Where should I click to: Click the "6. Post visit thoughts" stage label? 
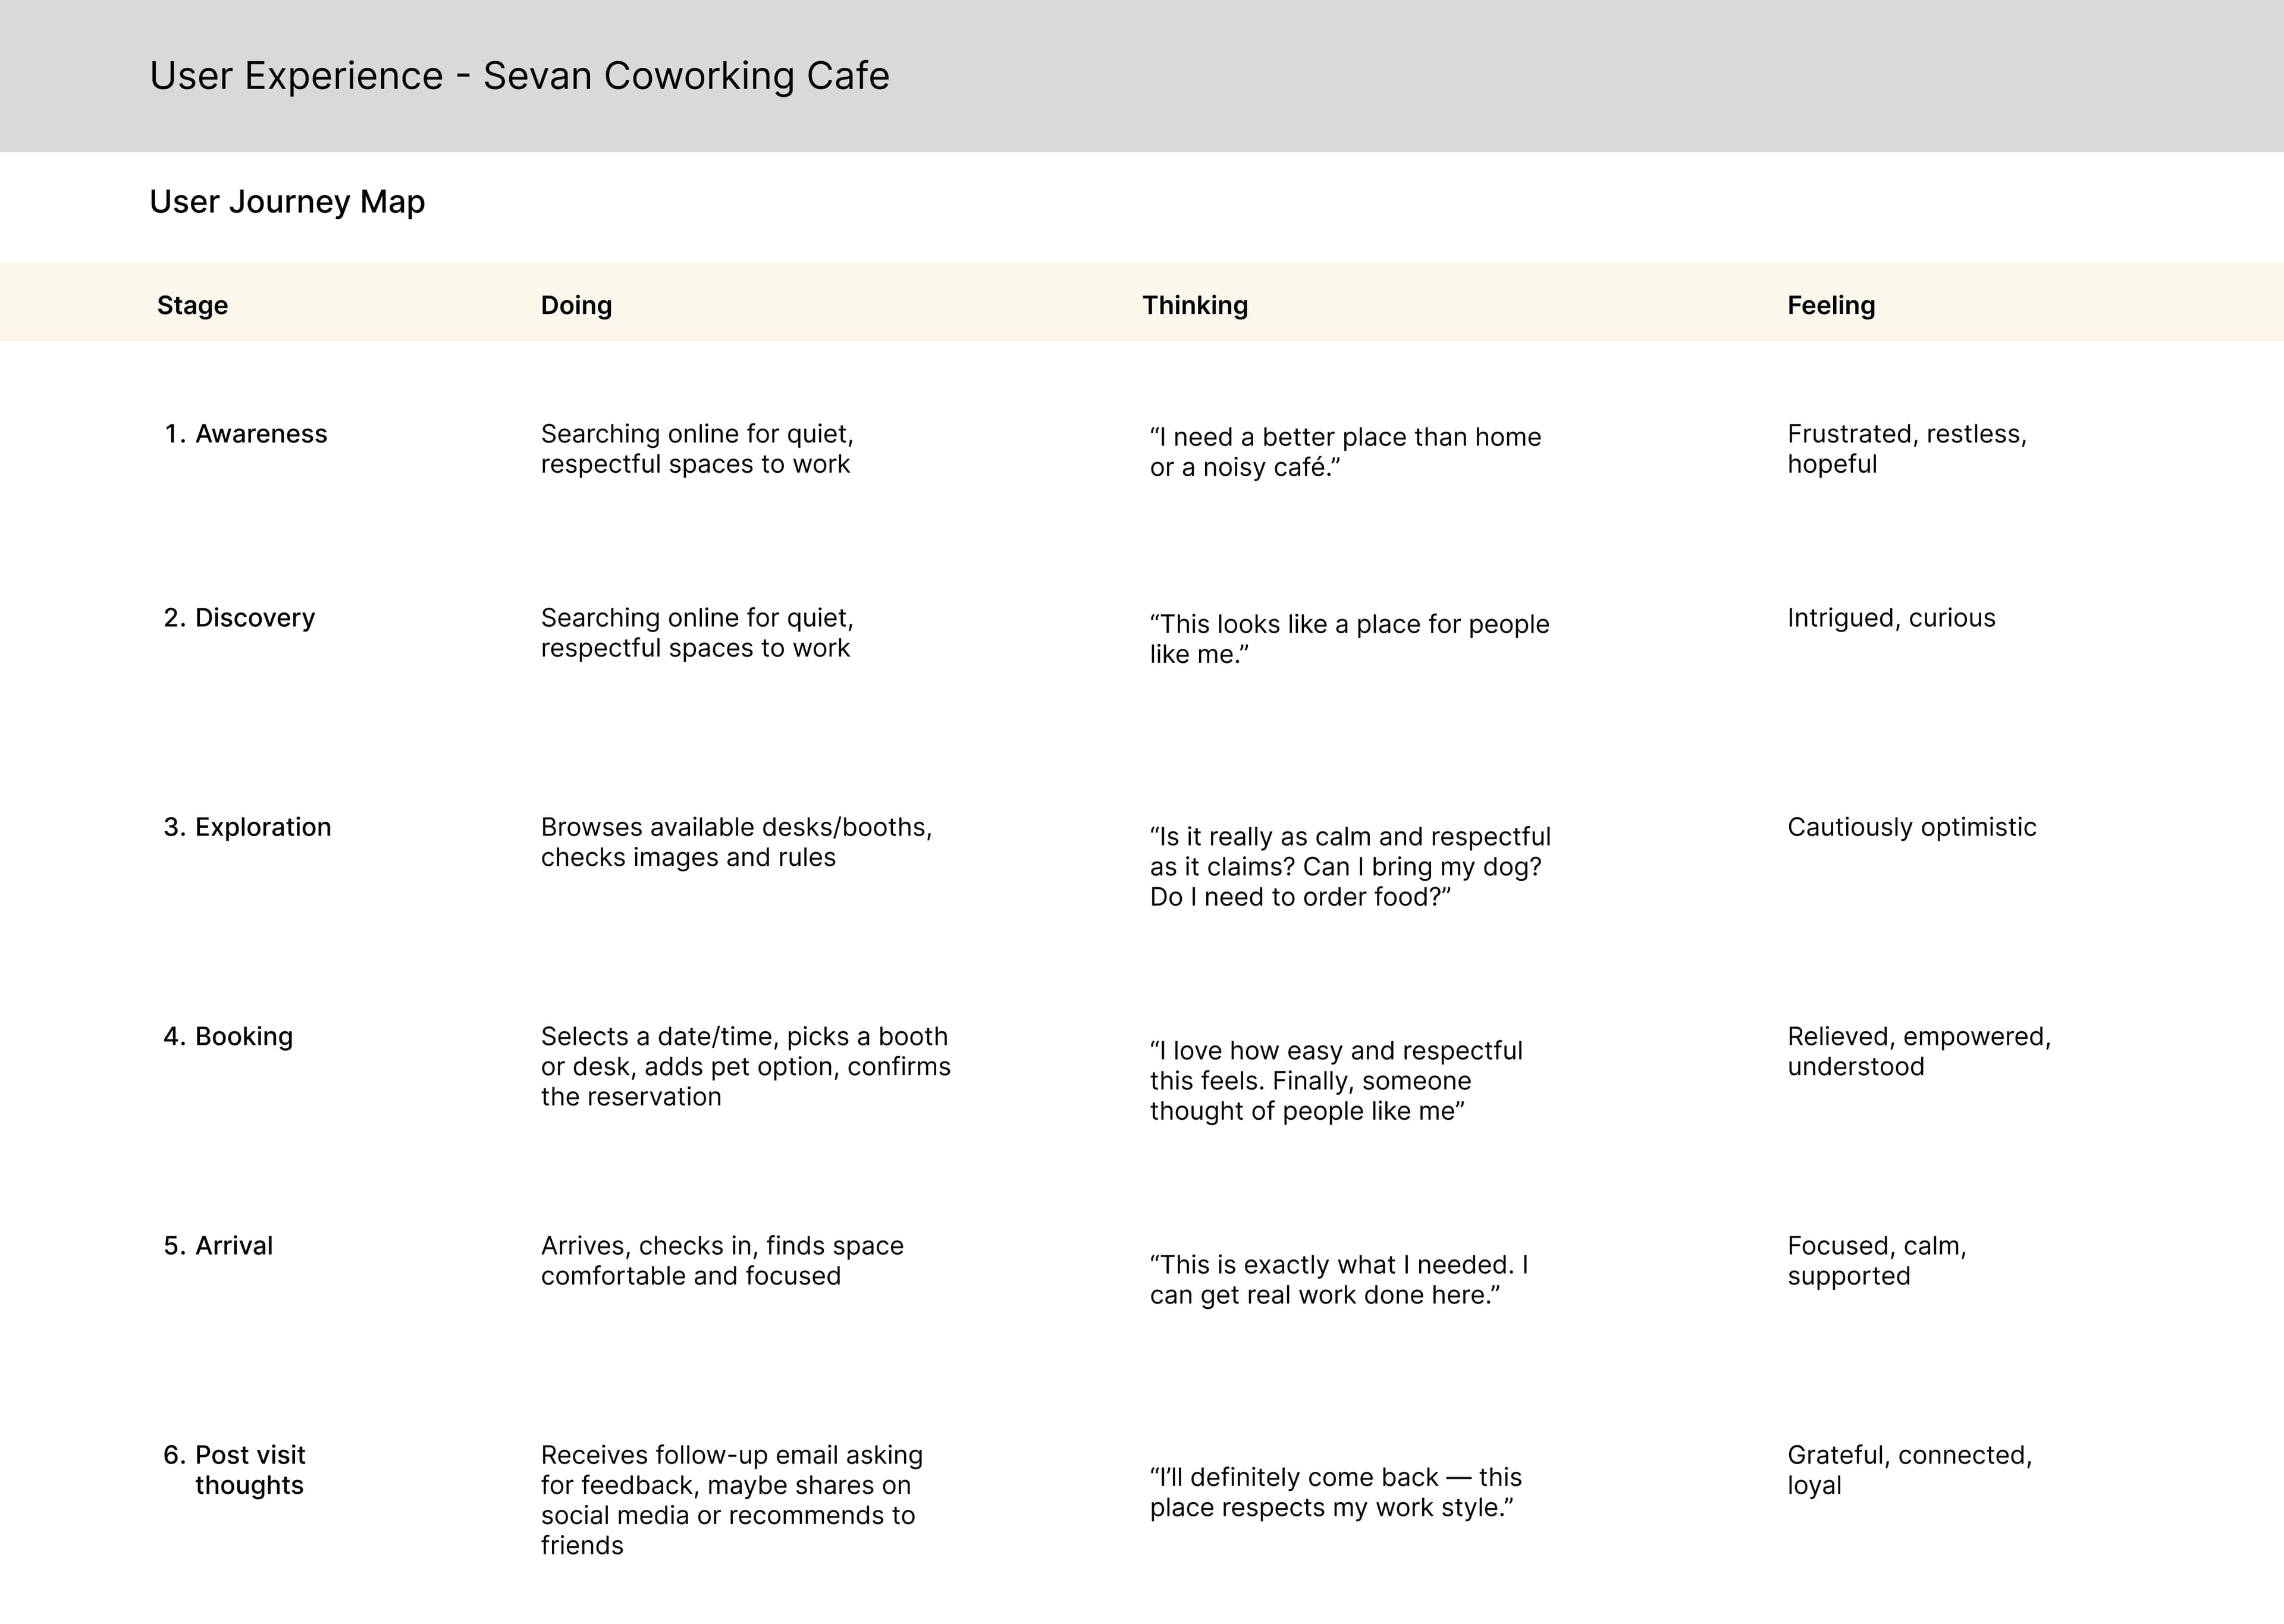click(235, 1470)
